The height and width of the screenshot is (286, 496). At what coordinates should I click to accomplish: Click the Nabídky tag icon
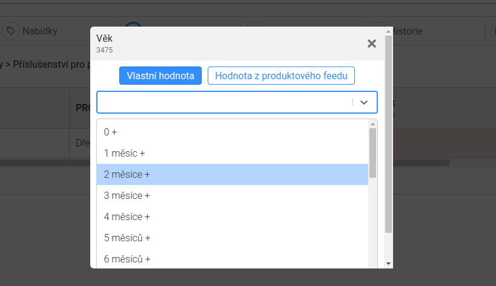[11, 31]
